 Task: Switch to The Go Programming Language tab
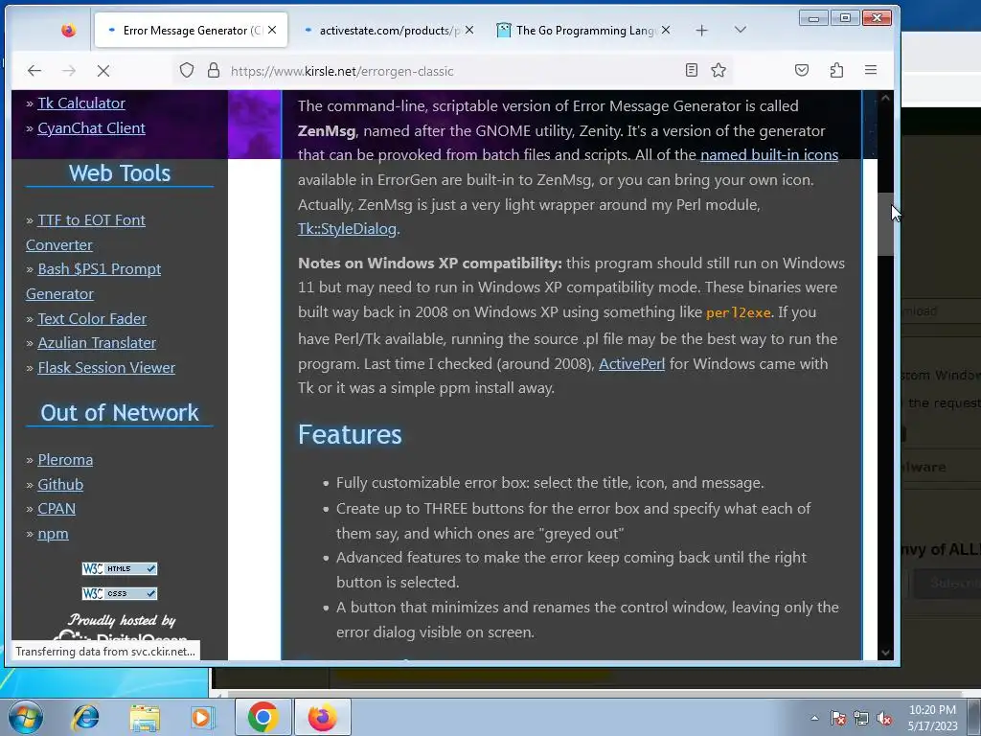click(x=584, y=30)
